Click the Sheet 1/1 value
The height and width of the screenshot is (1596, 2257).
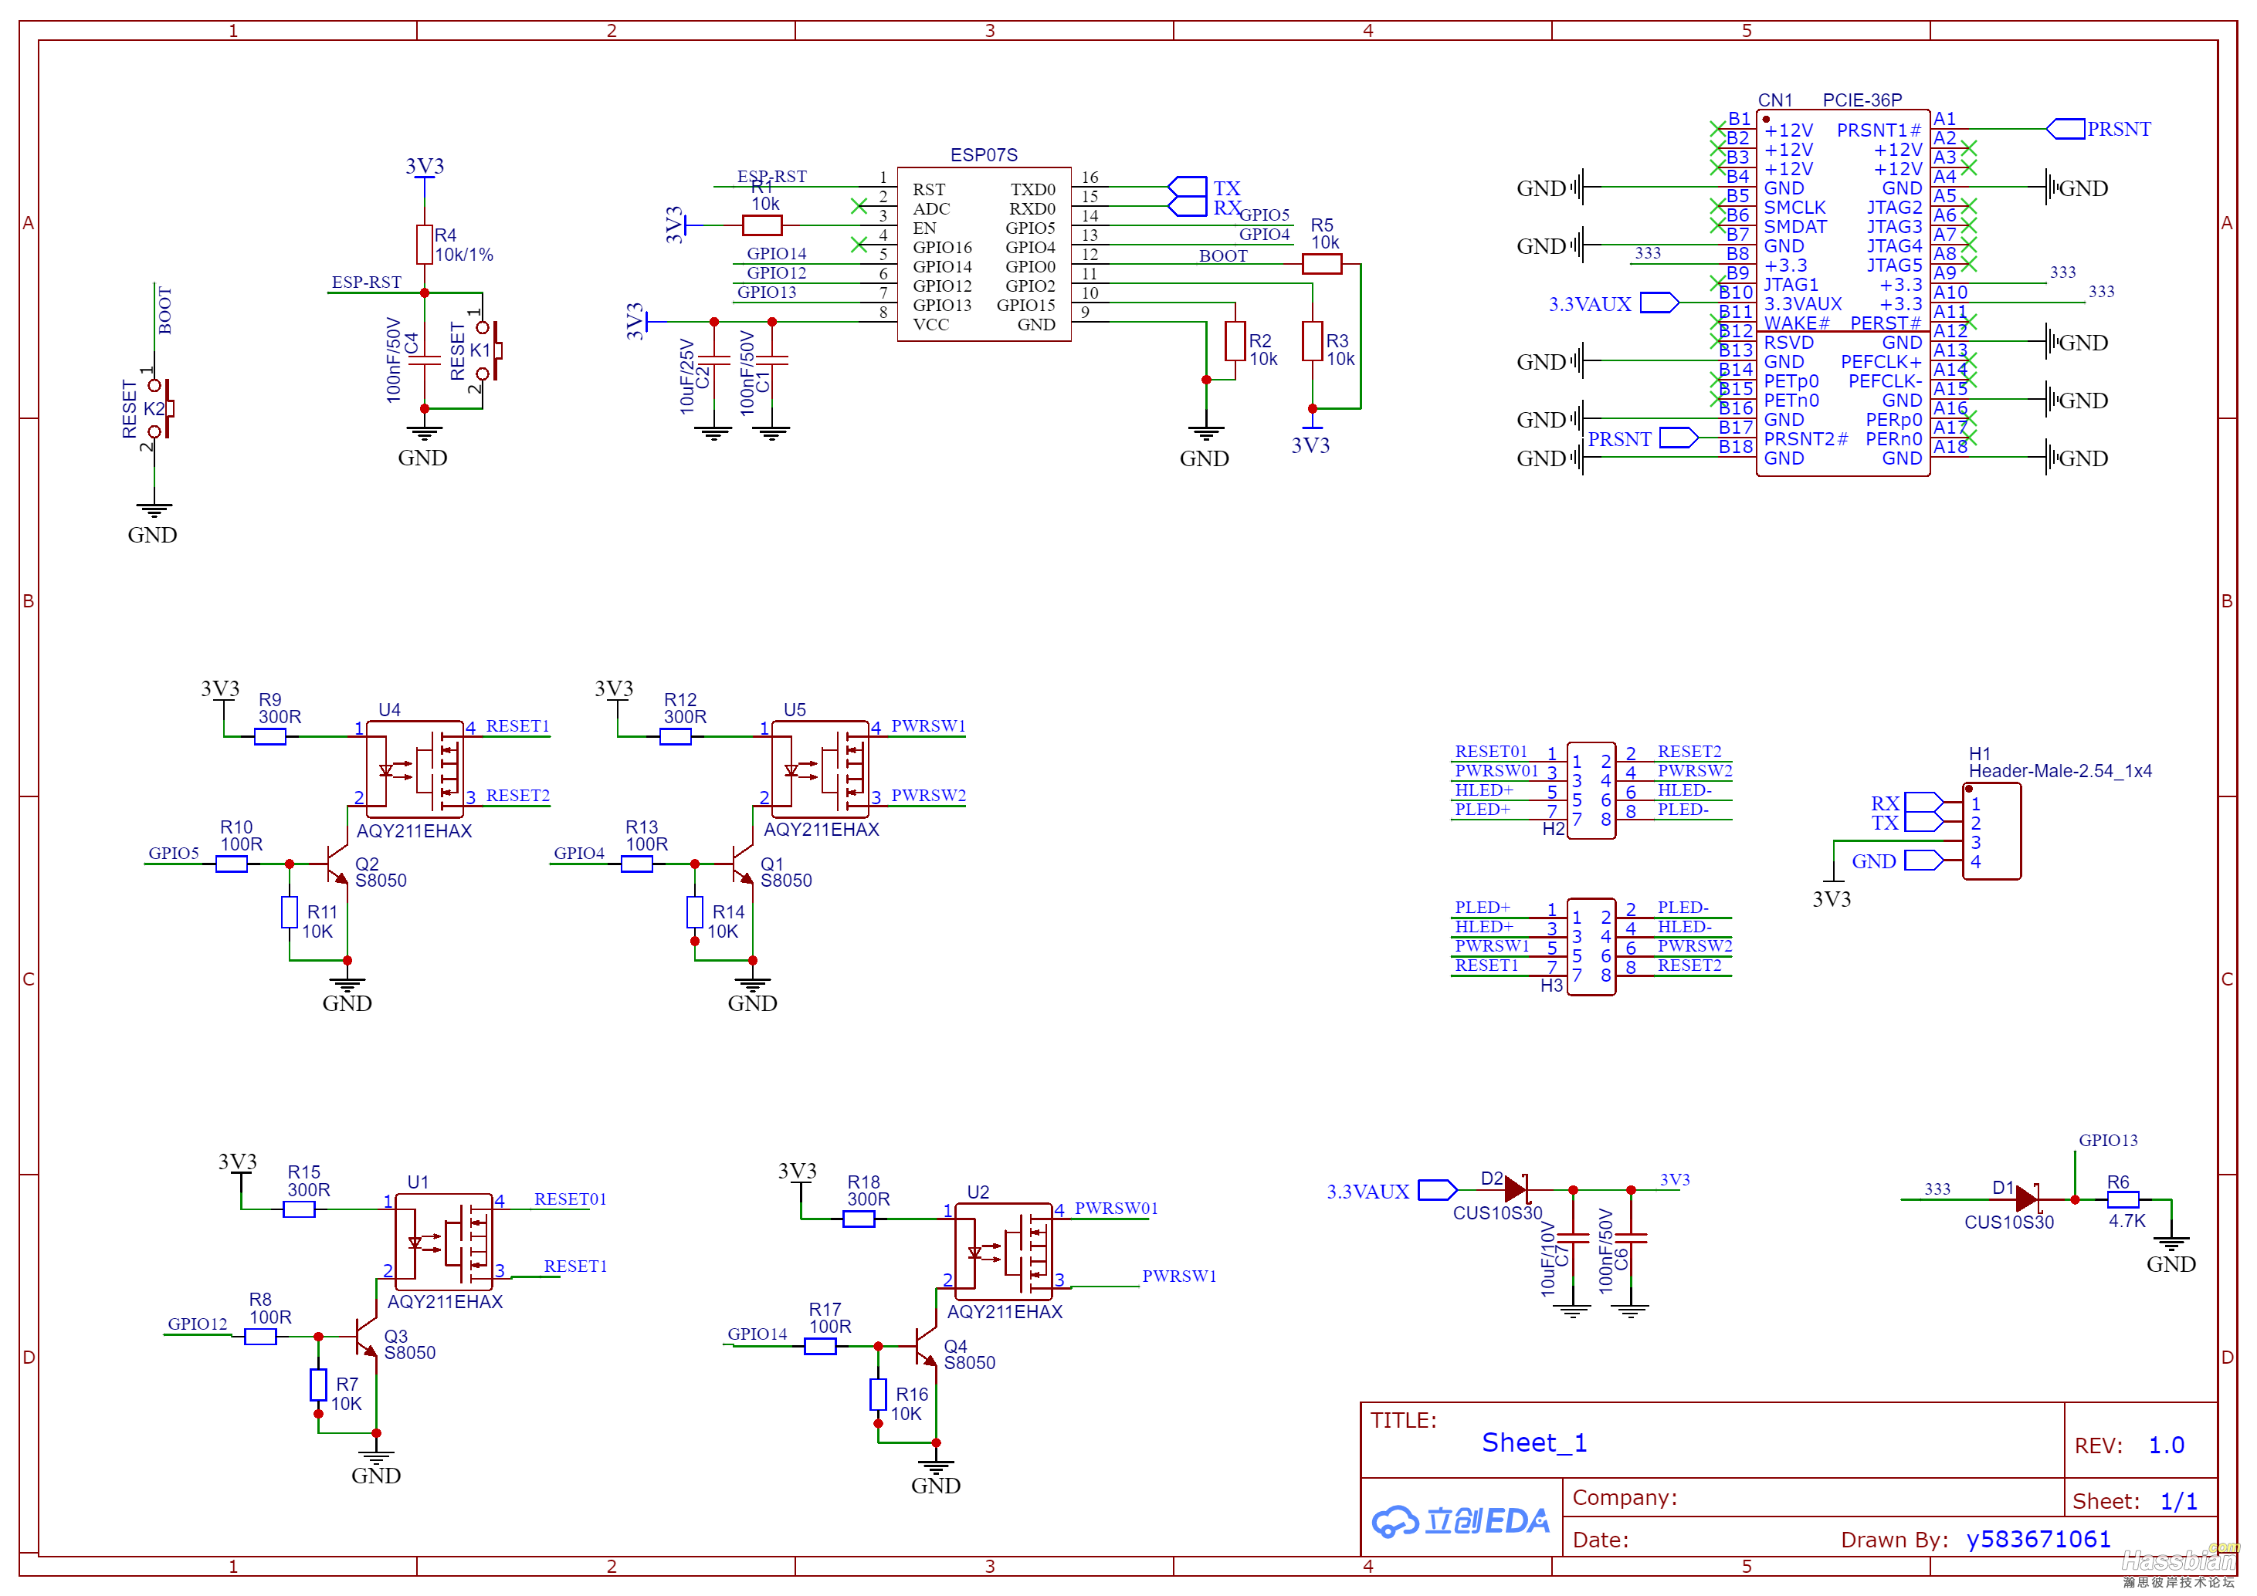pyautogui.click(x=2178, y=1500)
